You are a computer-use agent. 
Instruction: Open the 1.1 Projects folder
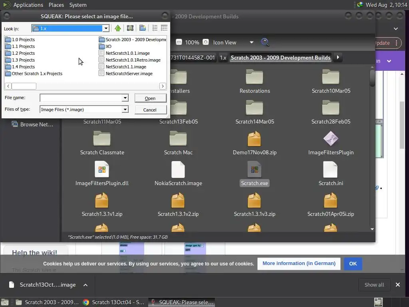click(x=20, y=46)
